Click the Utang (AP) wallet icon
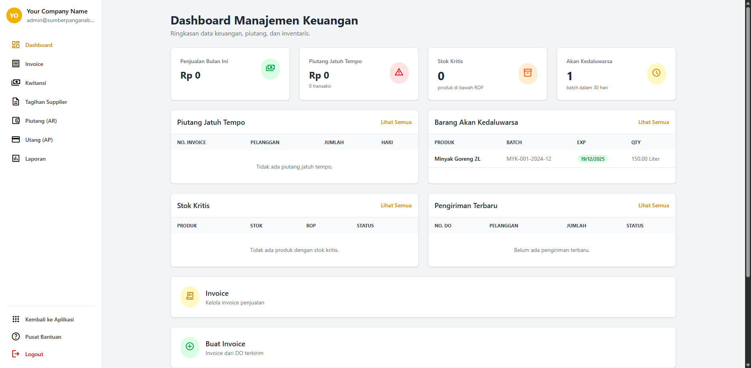 pyautogui.click(x=15, y=139)
